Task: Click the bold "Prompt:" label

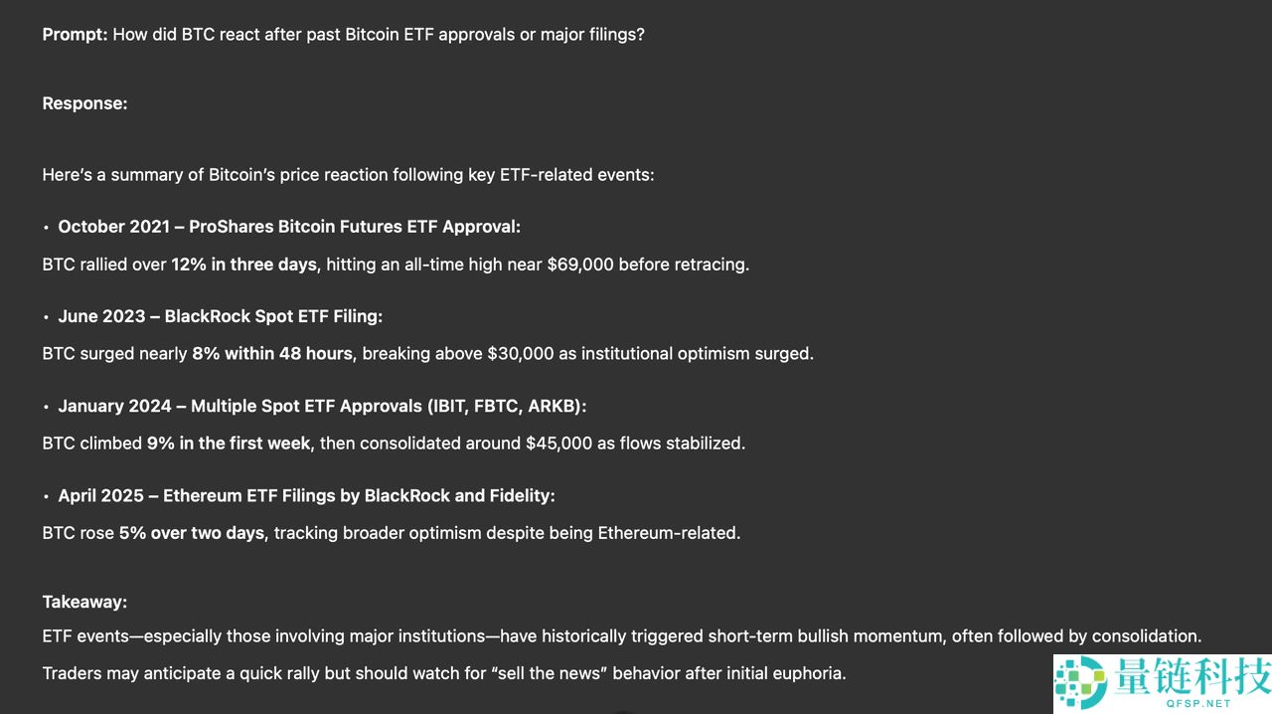Action: pos(75,35)
